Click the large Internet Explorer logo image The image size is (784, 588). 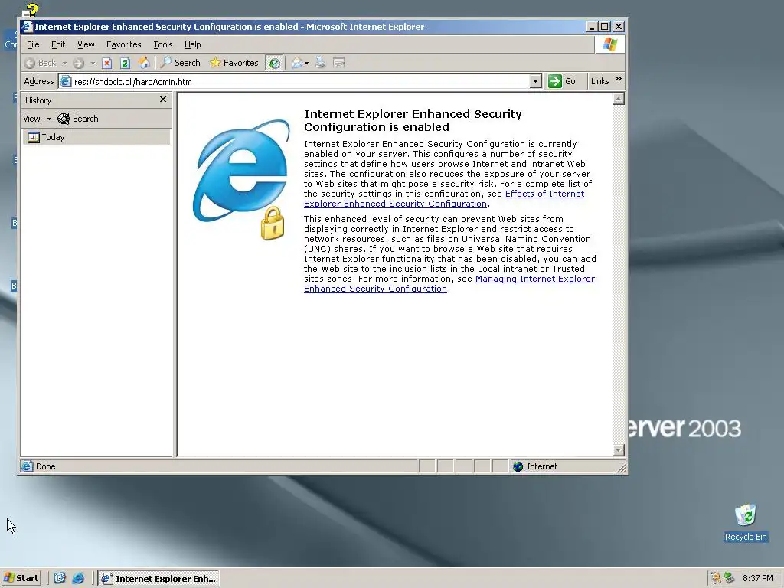242,179
